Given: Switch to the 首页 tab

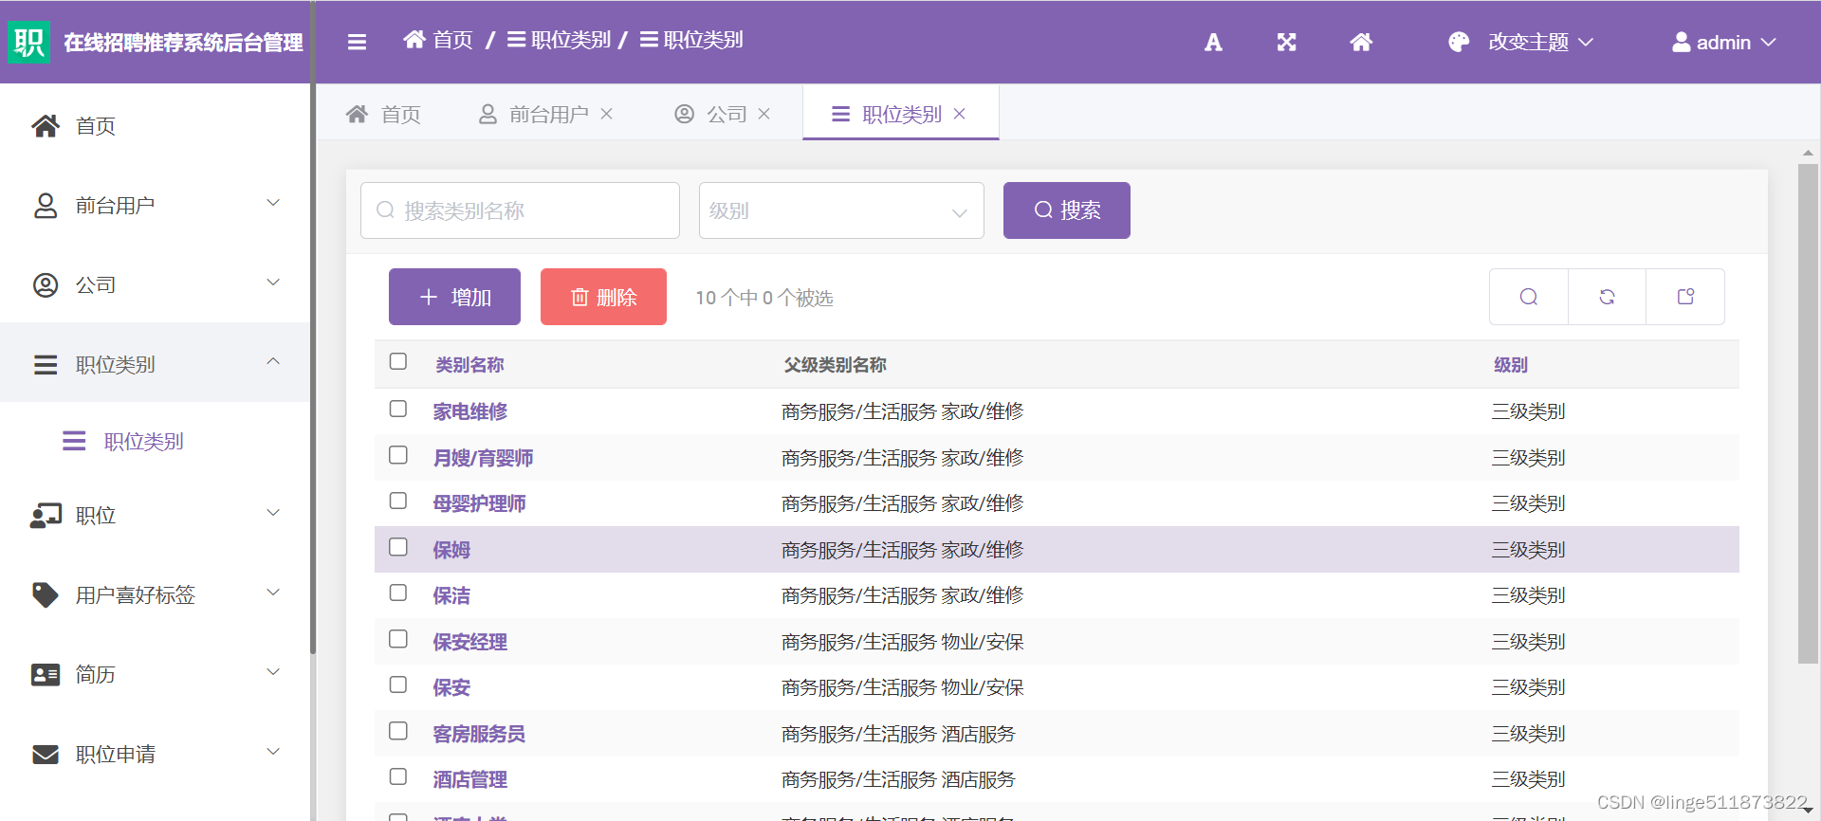Looking at the screenshot, I should [383, 114].
